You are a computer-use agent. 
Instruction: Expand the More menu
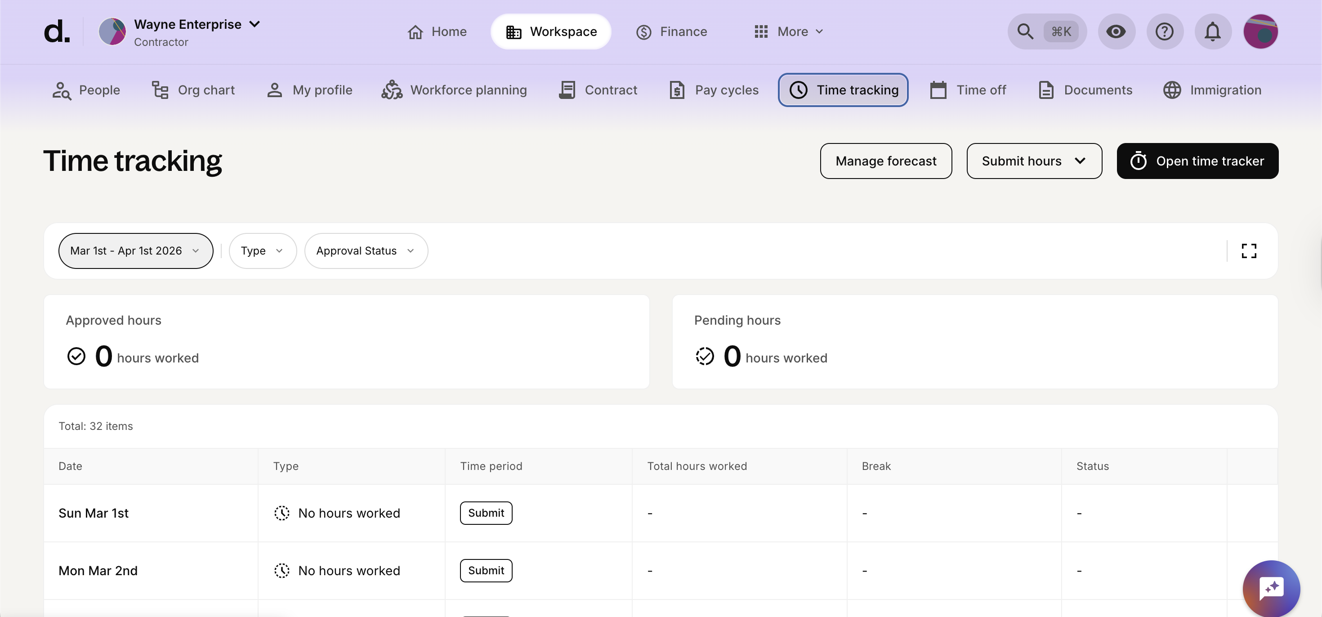pos(789,31)
